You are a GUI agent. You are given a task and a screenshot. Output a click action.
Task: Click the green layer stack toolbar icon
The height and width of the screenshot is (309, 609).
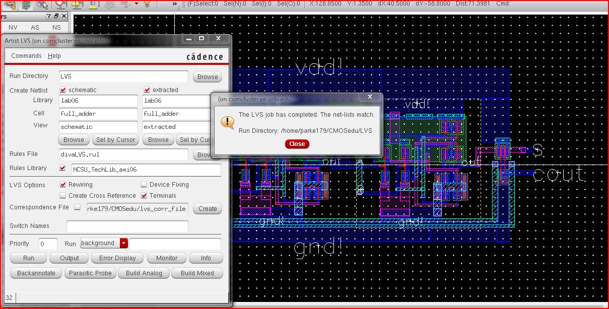(x=26, y=4)
